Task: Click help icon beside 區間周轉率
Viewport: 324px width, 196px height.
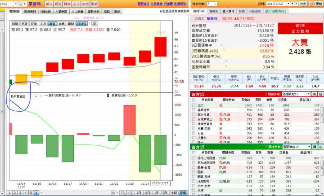Action: [x=226, y=67]
